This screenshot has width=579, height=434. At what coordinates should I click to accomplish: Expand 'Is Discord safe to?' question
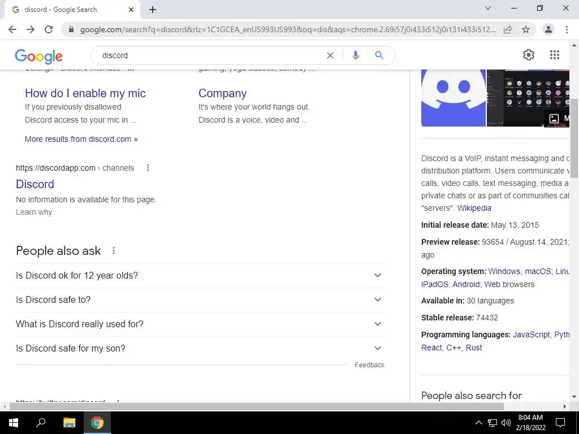click(x=200, y=300)
